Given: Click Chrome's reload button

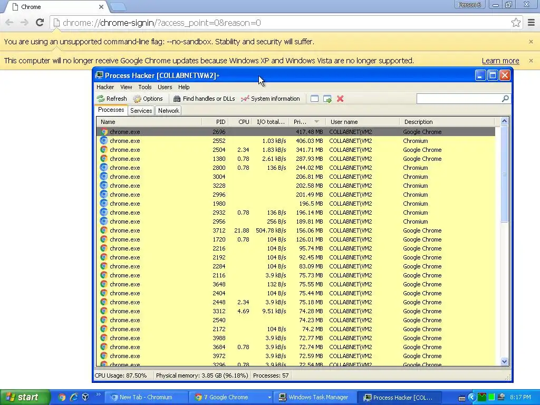Looking at the screenshot, I should point(40,23).
